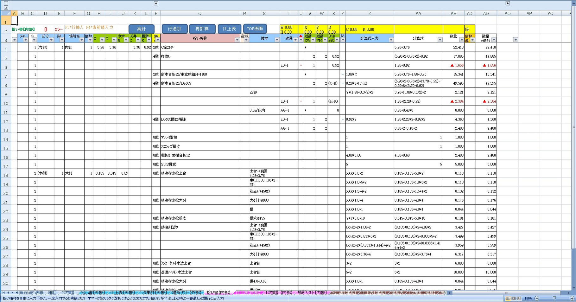Select cell containing 防腐剤塗り
Viewport: 576px width, 302px height.
pyautogui.click(x=200, y=227)
